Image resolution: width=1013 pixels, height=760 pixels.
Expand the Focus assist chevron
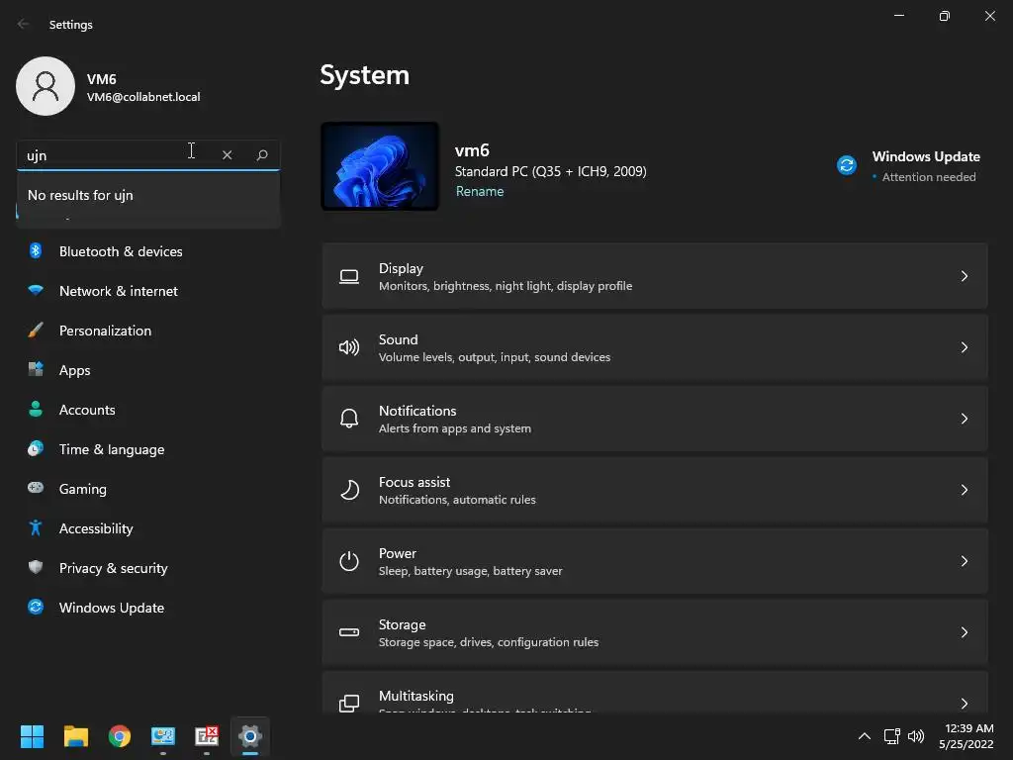[964, 490]
